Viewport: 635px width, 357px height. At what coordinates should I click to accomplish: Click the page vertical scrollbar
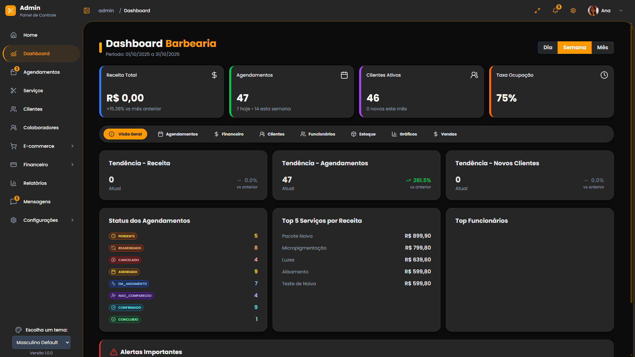[x=631, y=165]
